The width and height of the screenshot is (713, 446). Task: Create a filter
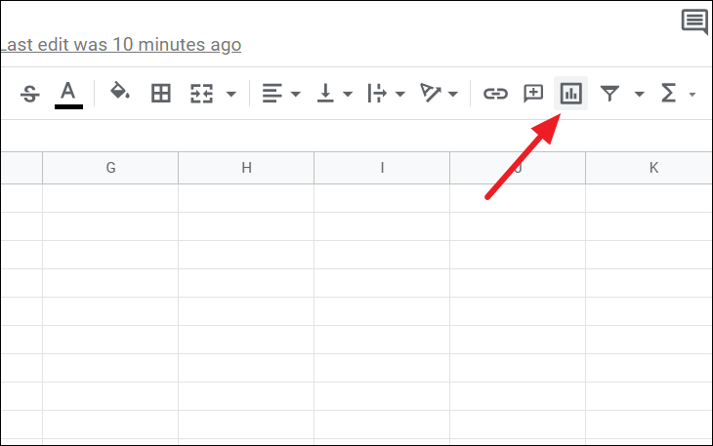[x=609, y=94]
